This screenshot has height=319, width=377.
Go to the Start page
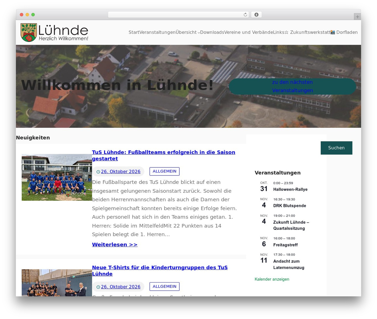pos(134,32)
